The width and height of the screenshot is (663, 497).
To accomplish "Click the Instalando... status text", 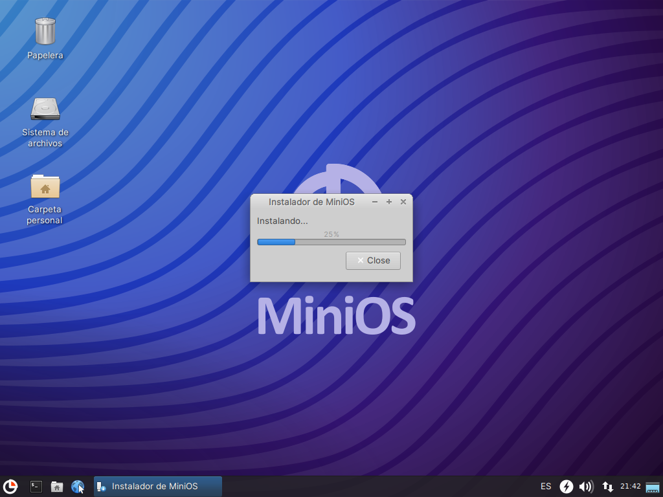I will coord(282,221).
